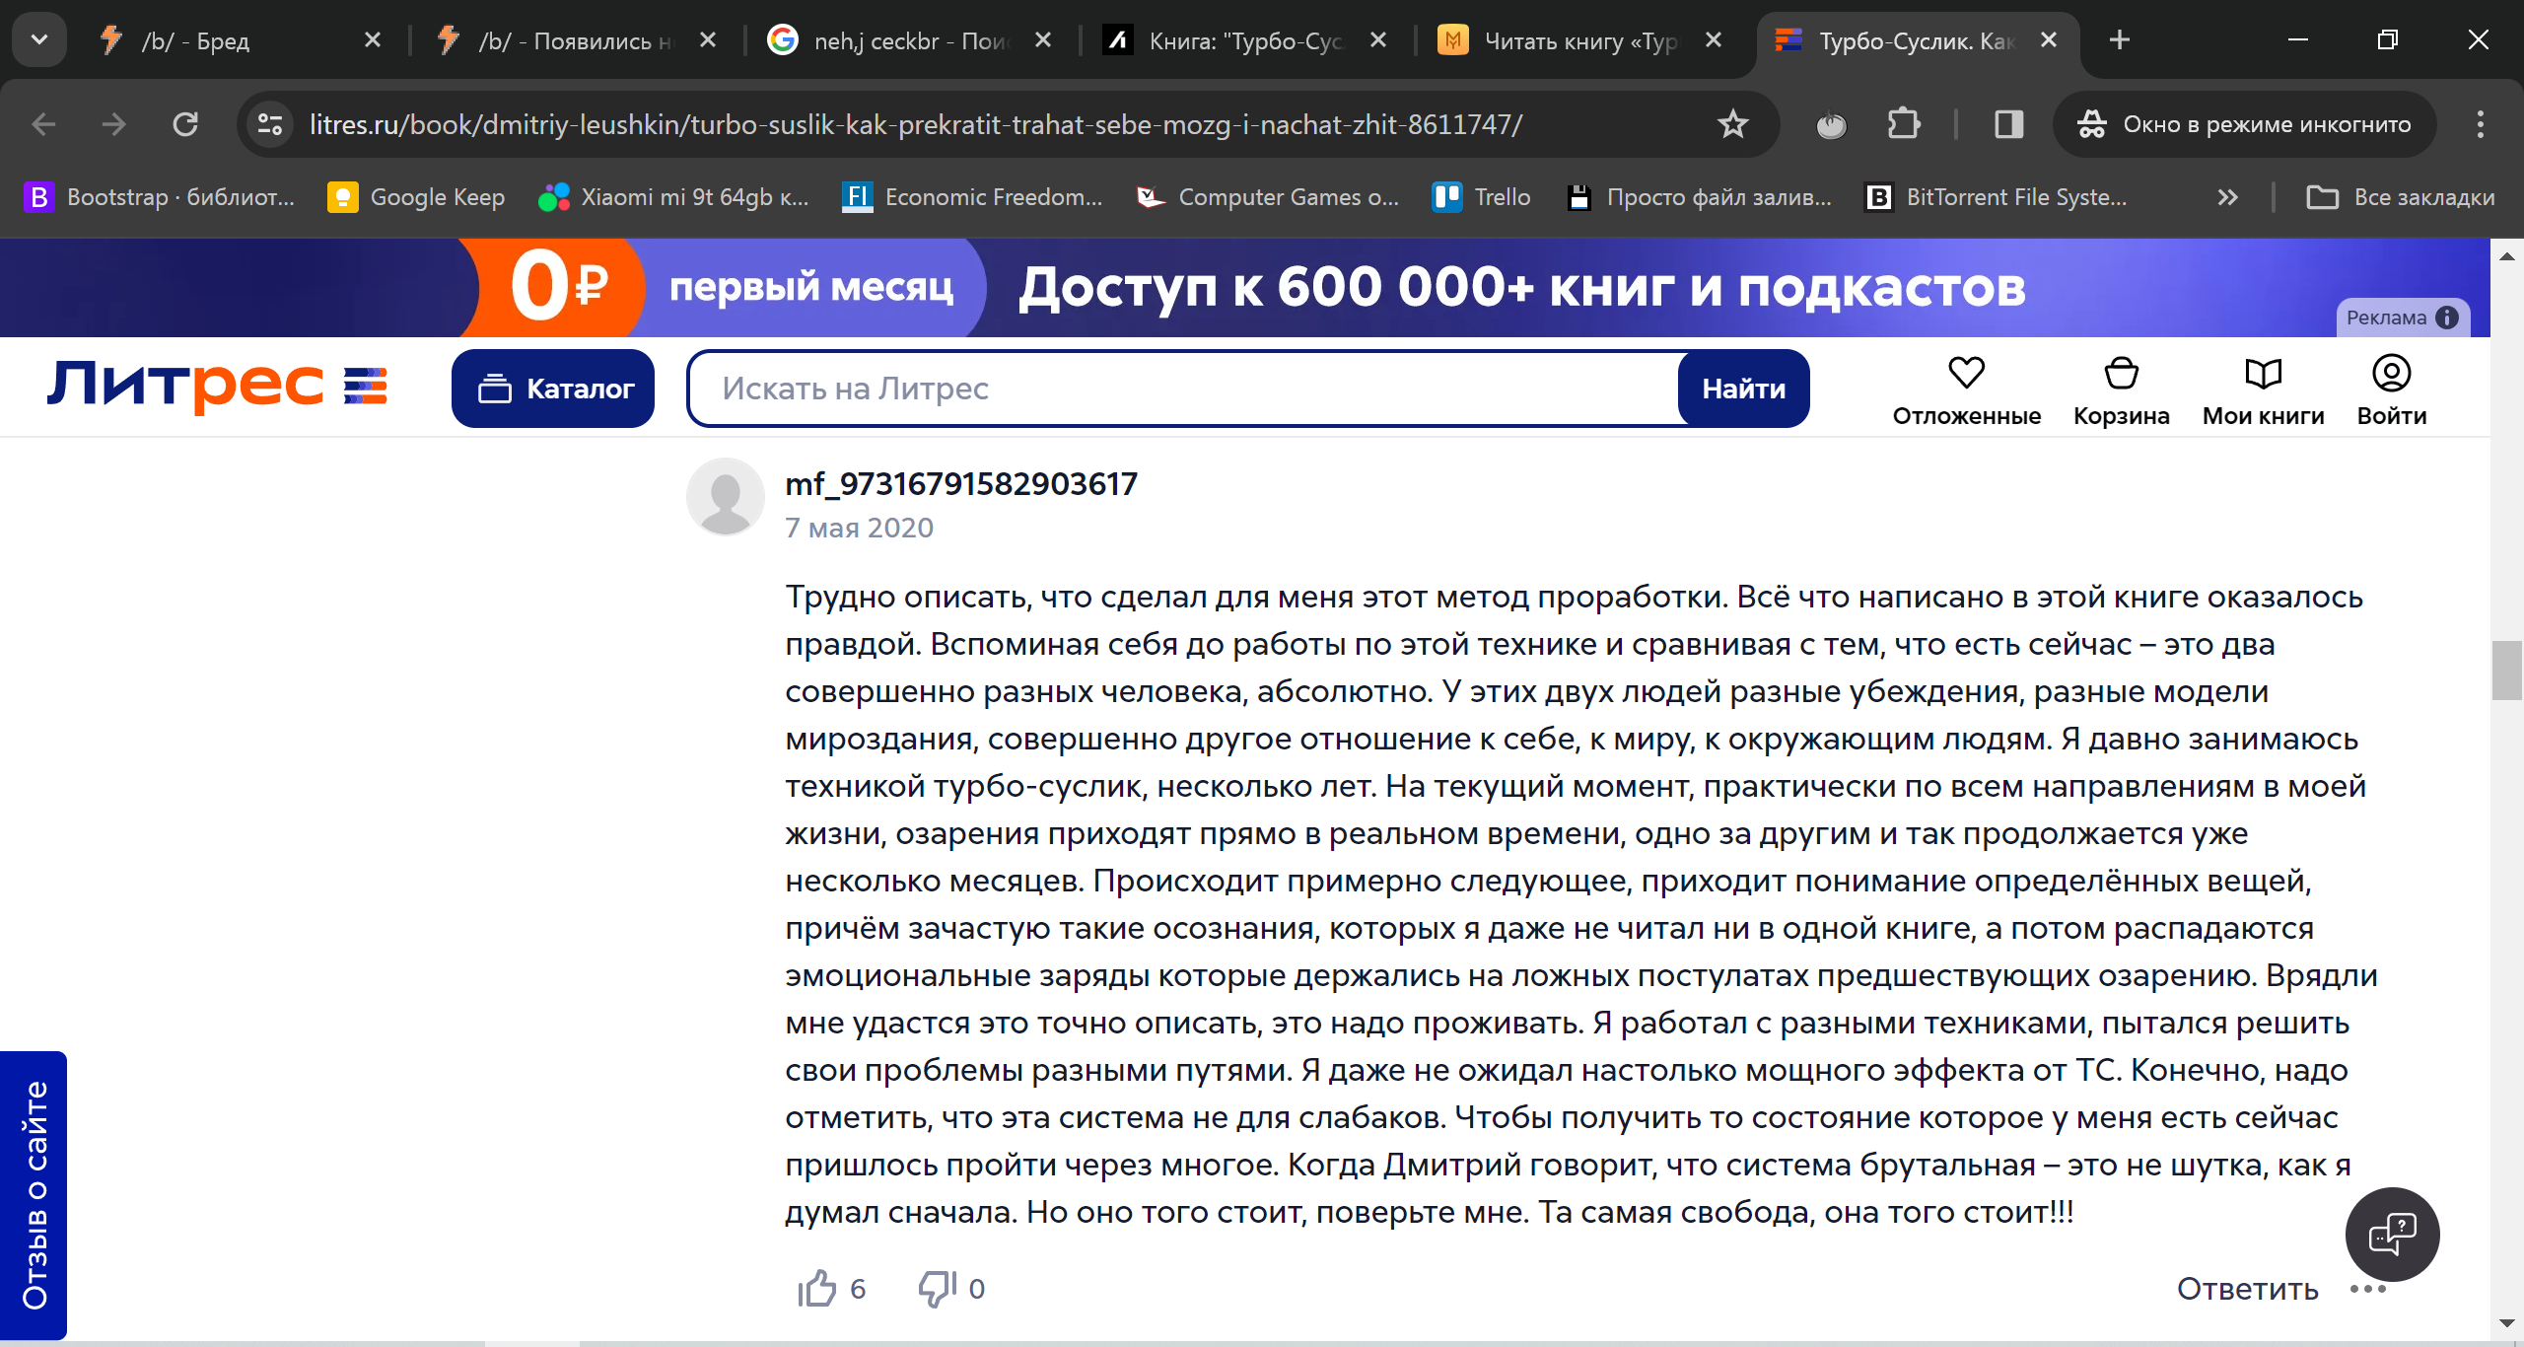Open the browser extensions puzzle icon
The height and width of the screenshot is (1347, 2524).
[x=1903, y=124]
